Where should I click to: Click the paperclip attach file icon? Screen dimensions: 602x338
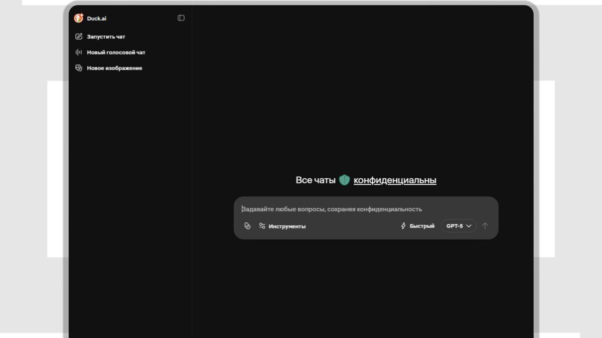point(247,226)
